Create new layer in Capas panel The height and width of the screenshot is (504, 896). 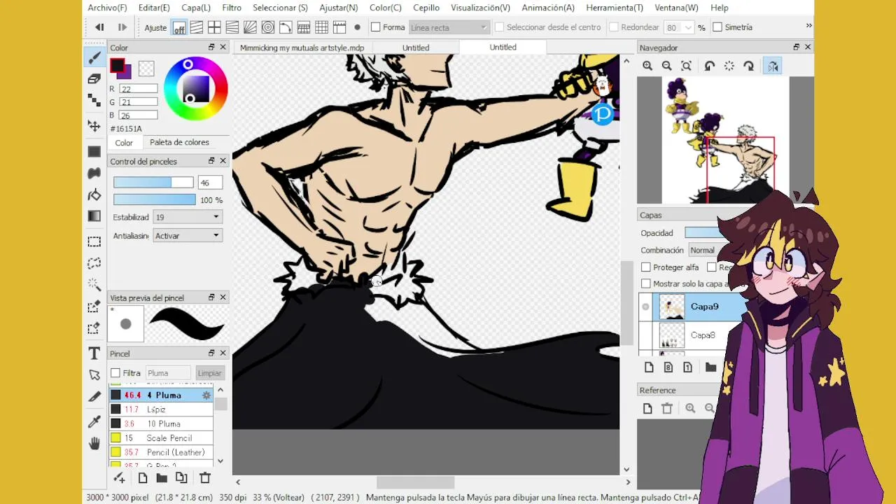(648, 367)
